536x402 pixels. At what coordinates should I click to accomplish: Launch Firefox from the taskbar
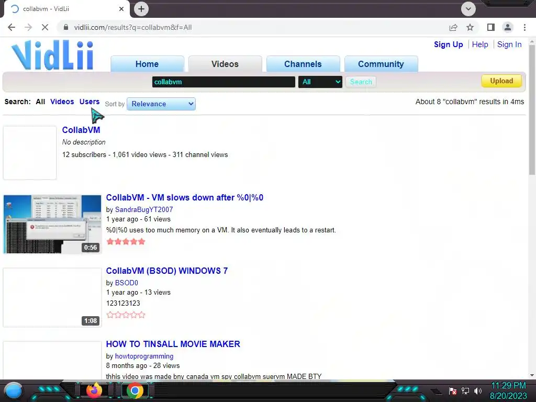[94, 390]
